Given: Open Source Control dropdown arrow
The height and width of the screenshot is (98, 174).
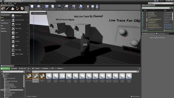Looking at the screenshot, I should pos(43,7).
